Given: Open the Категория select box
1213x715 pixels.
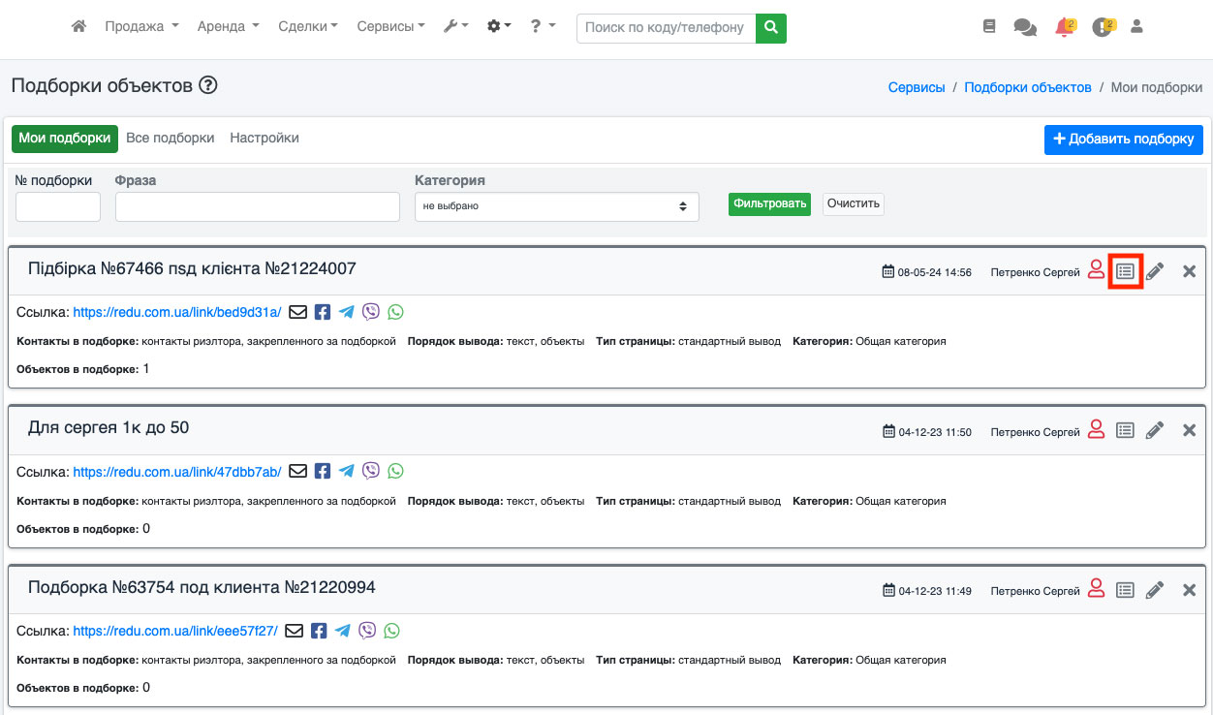Looking at the screenshot, I should point(556,206).
